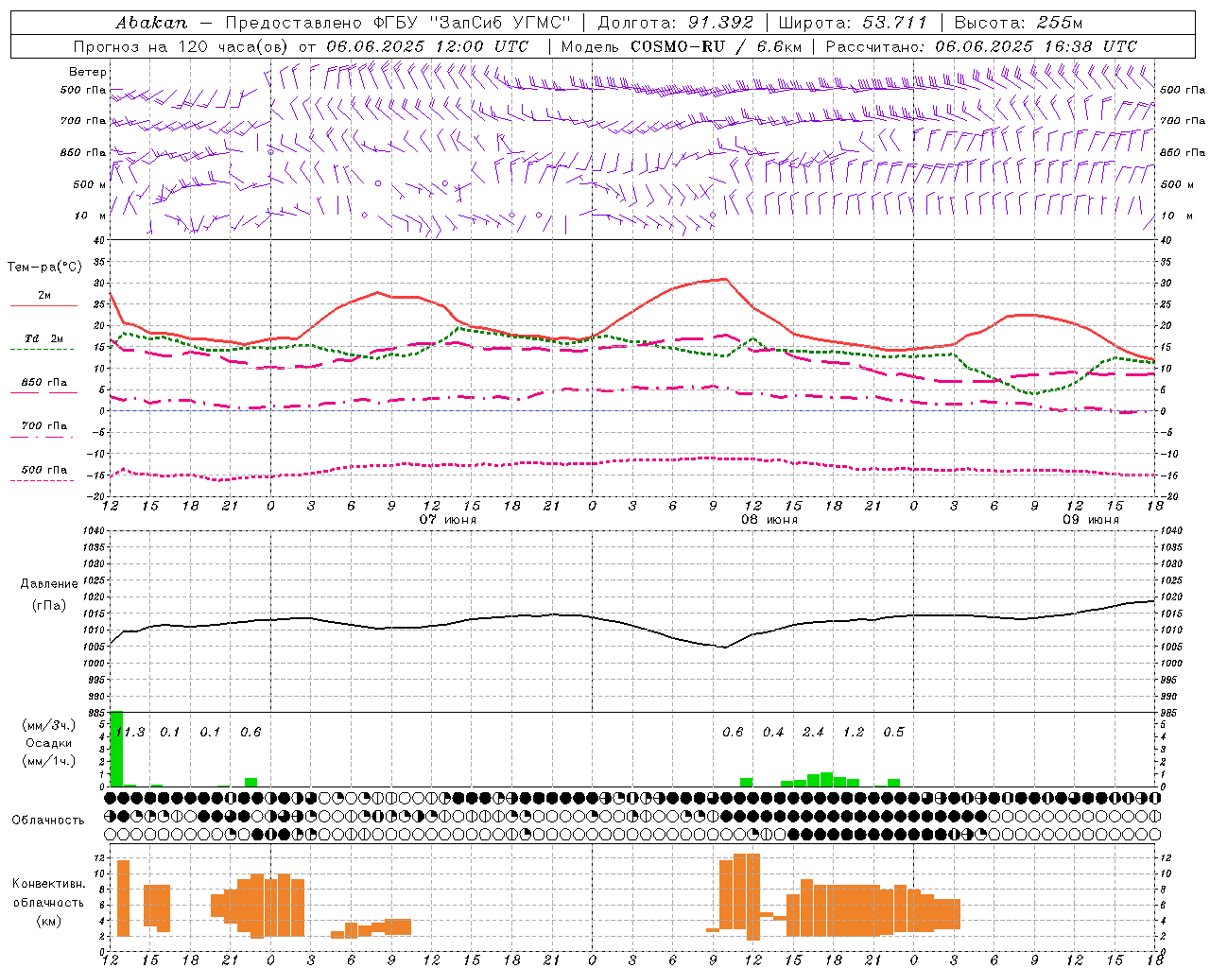Select the elevation text Высота: 255м
Screen dimensions: 1210x968
[x=1018, y=23]
